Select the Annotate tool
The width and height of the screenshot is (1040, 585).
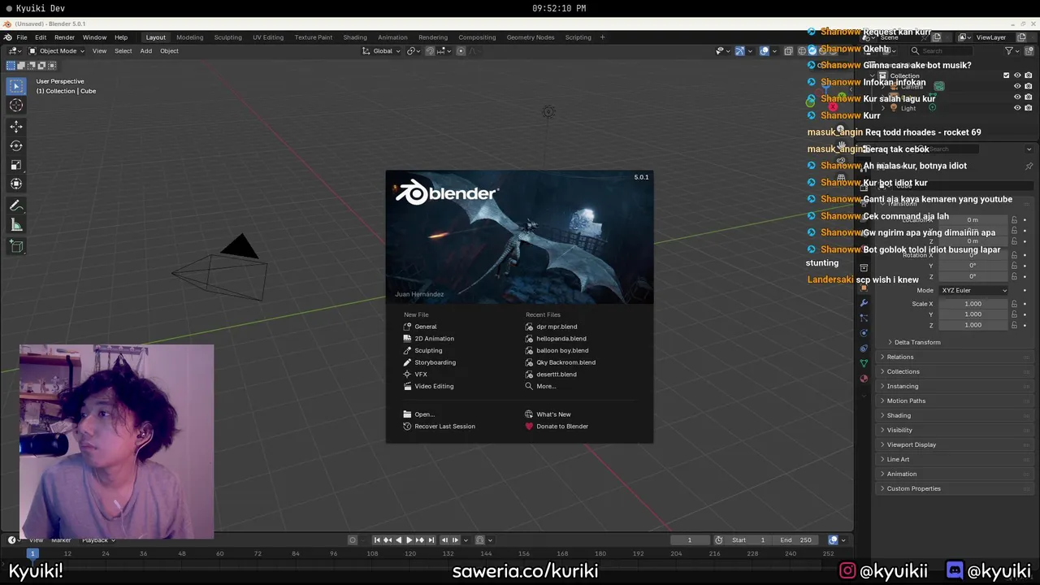(x=16, y=206)
